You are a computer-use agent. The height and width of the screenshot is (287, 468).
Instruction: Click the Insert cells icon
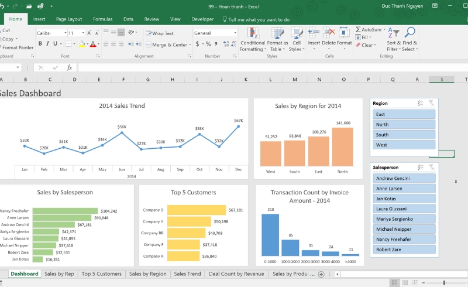pos(314,33)
